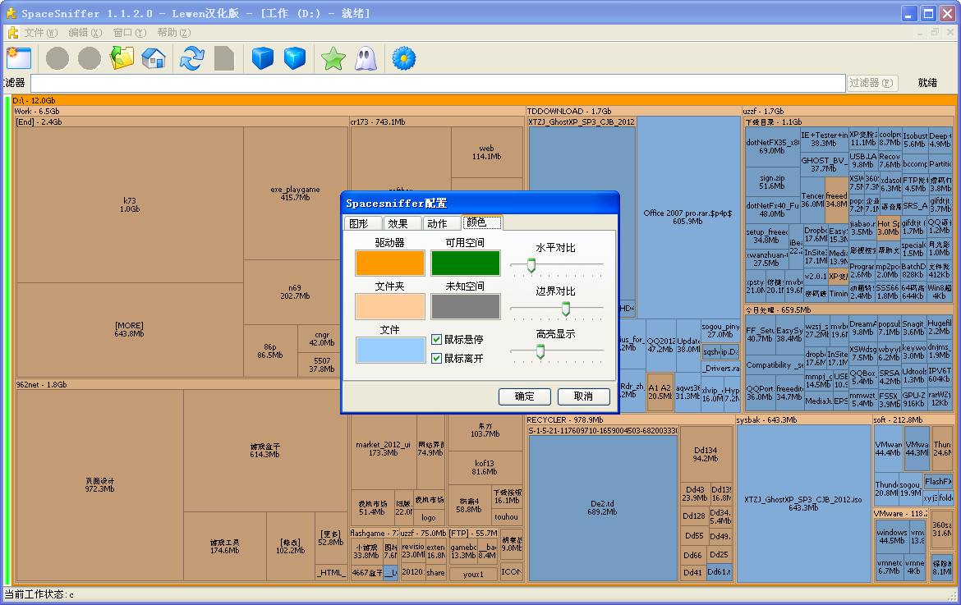Click the home navigation icon
The height and width of the screenshot is (605, 961).
click(x=153, y=58)
